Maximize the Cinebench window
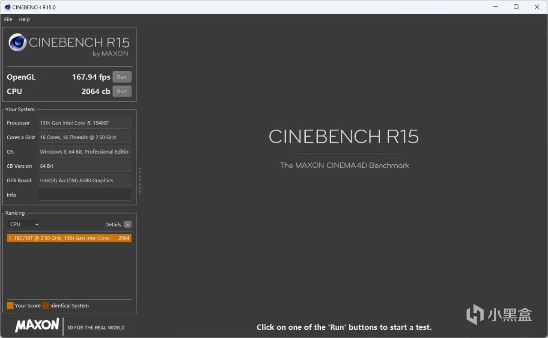This screenshot has height=338, width=548. click(x=516, y=7)
